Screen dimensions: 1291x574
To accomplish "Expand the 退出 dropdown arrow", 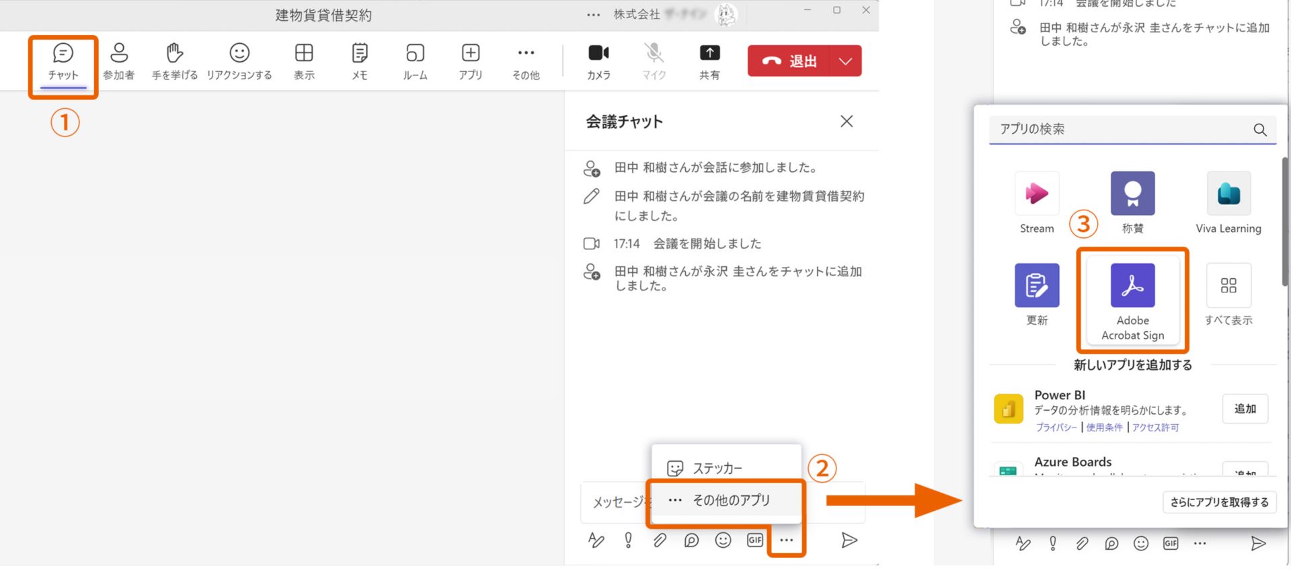I will coord(846,61).
